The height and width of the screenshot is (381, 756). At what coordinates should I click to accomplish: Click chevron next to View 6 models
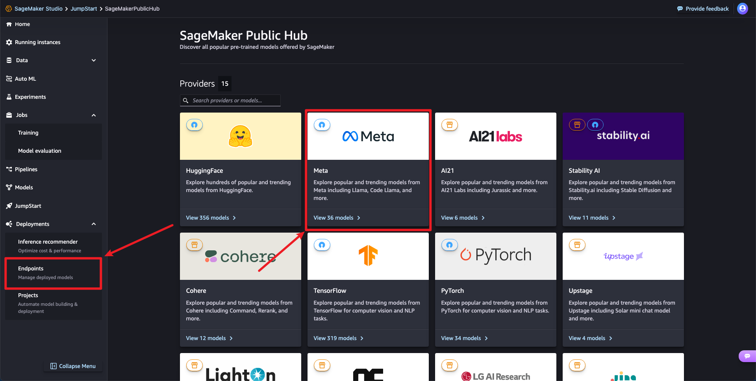coord(483,218)
